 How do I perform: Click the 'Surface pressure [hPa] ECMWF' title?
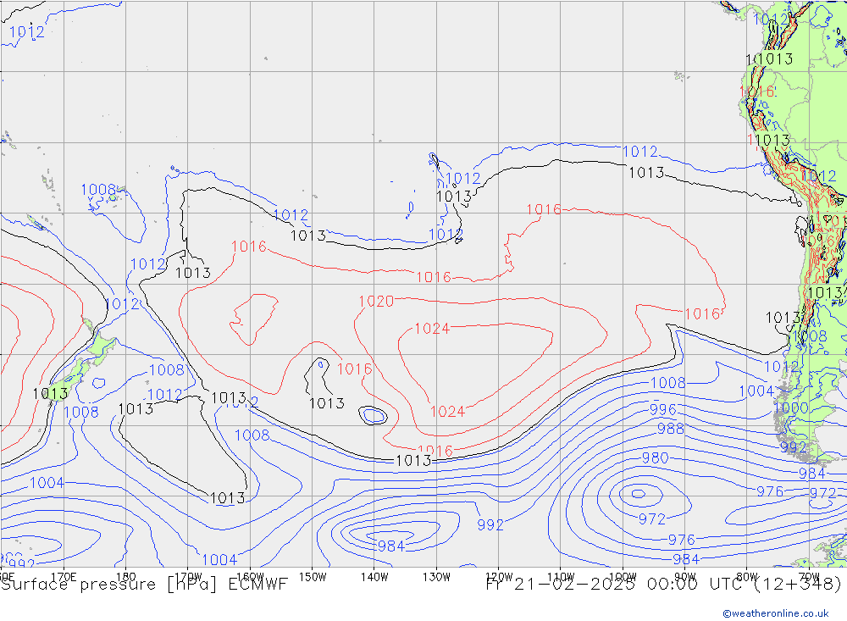(x=144, y=585)
